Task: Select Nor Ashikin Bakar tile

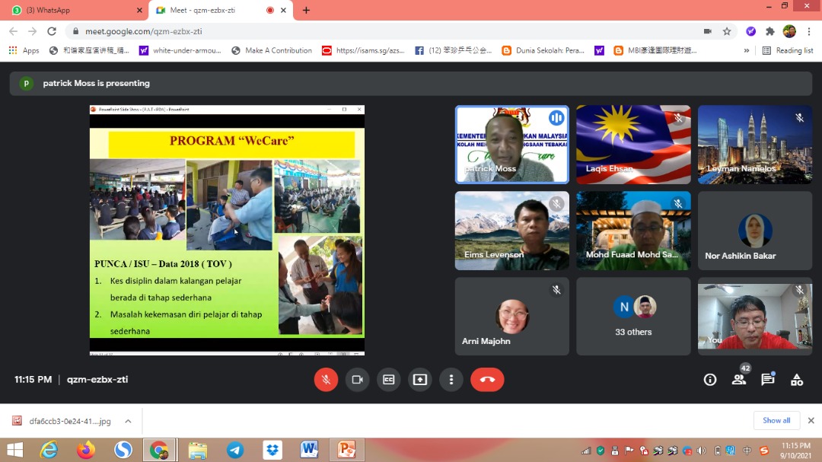Action: pos(755,231)
